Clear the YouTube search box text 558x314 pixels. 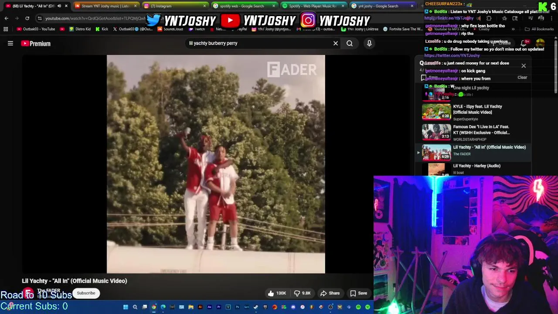[336, 43]
